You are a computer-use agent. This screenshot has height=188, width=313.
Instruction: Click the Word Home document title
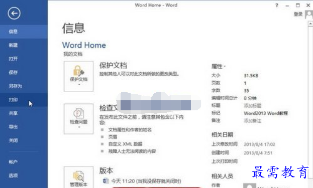point(84,45)
